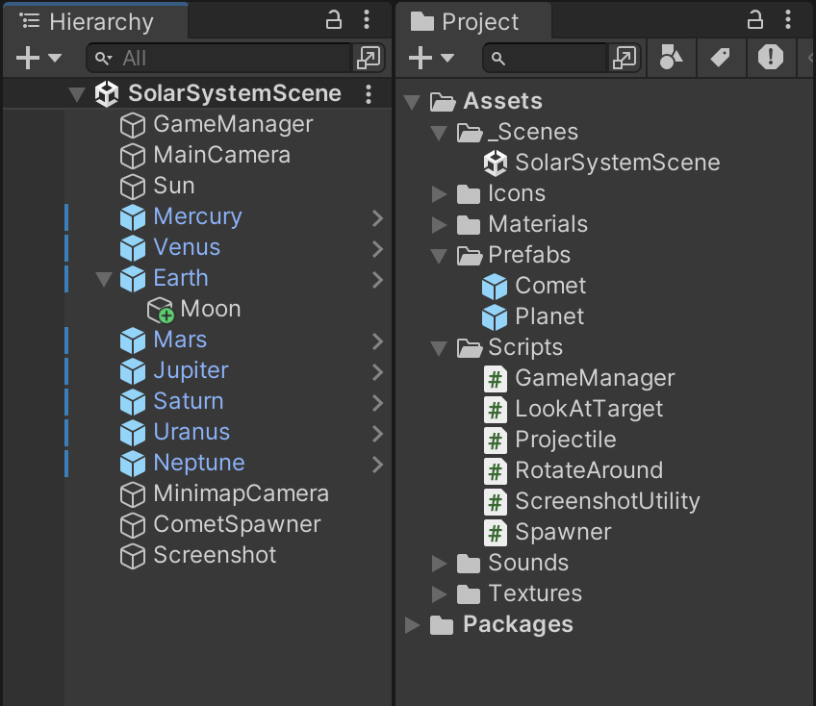Click the Hierarchy search window icon
The height and width of the screenshot is (706, 816).
368,59
